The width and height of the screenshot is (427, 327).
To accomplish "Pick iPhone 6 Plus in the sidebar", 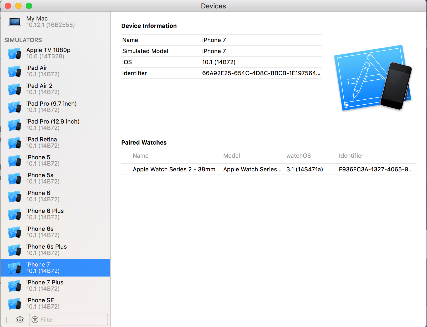I will (55, 214).
